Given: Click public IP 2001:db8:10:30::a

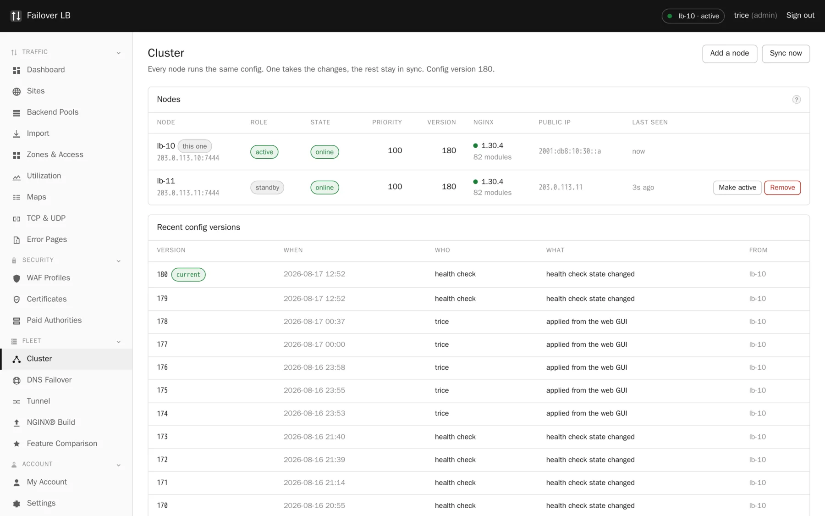Looking at the screenshot, I should pos(570,151).
